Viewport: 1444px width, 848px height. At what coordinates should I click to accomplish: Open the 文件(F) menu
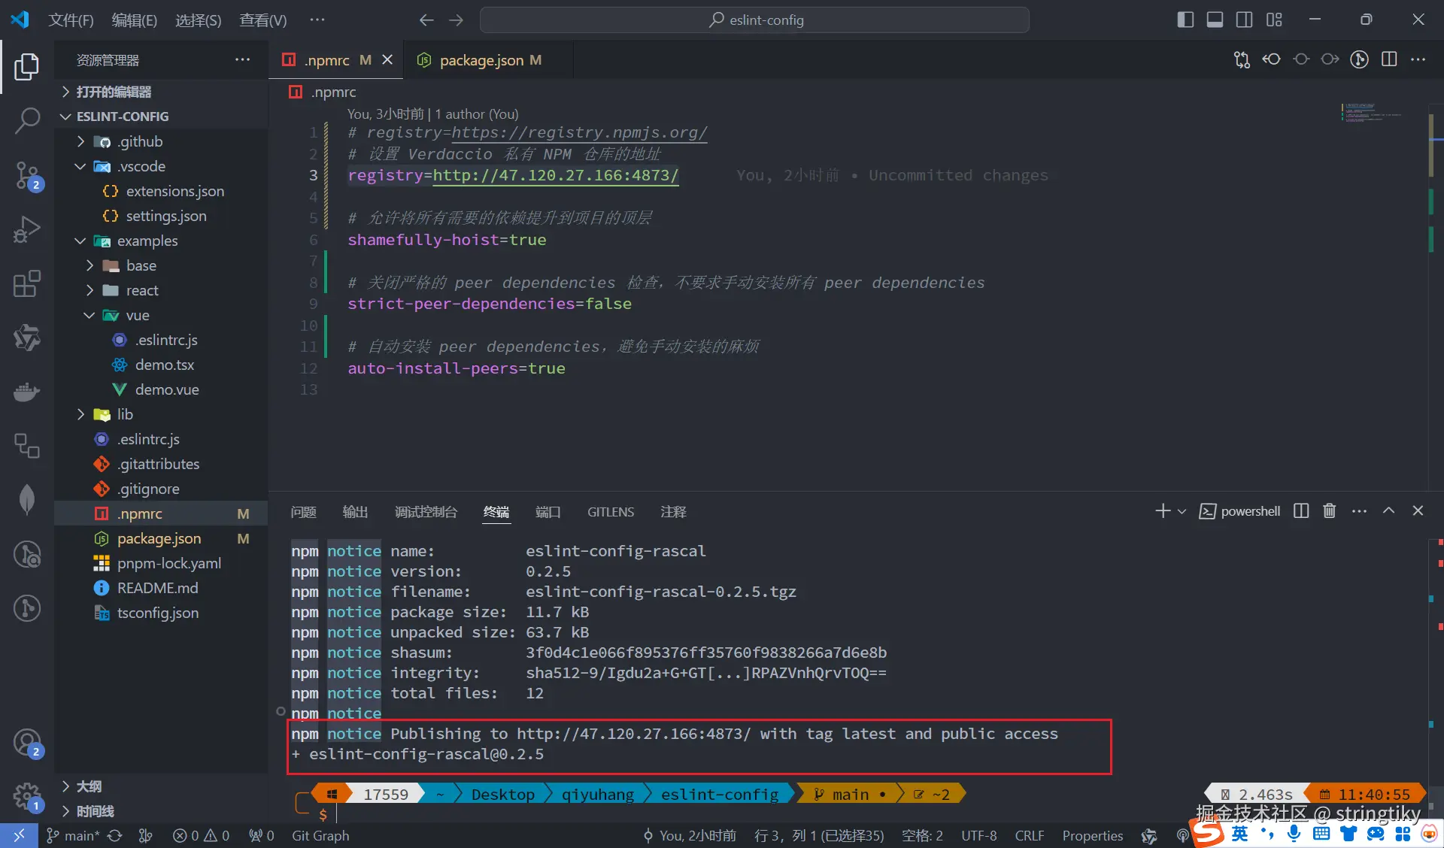click(71, 20)
